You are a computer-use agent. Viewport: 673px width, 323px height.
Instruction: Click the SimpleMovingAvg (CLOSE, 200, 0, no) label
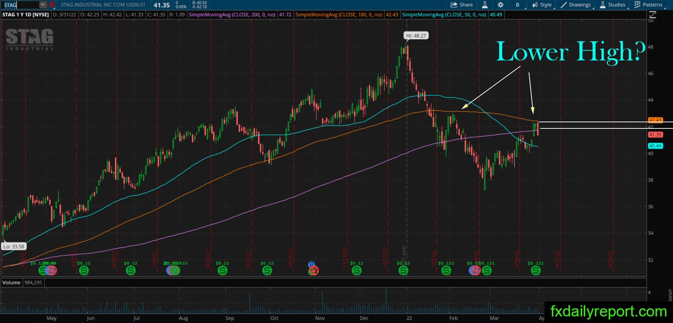[x=232, y=15]
